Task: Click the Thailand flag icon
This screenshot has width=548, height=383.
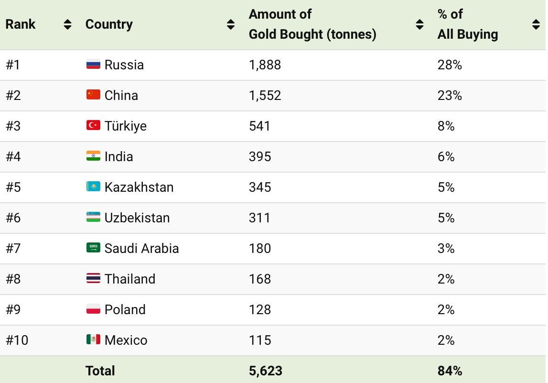Action: pos(93,278)
